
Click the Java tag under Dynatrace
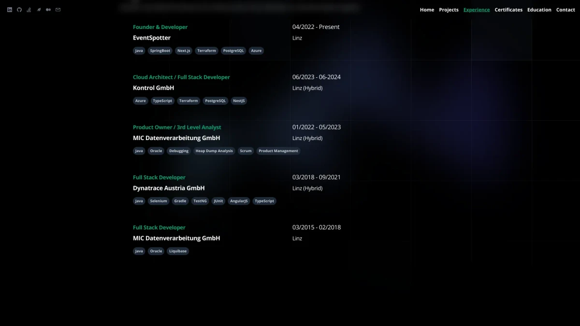[139, 201]
